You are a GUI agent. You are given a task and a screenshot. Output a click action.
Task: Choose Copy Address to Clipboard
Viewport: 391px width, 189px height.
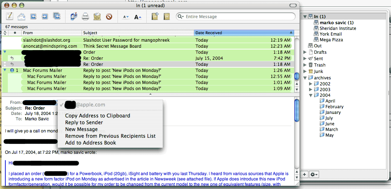(110, 116)
